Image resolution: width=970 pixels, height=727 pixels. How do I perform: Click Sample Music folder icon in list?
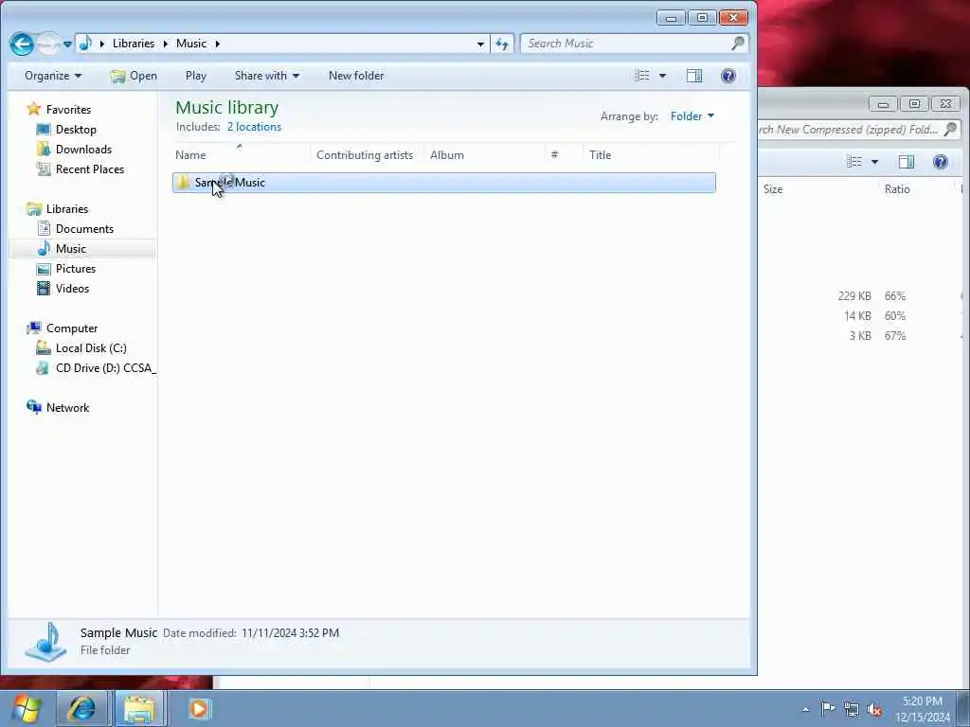coord(183,183)
